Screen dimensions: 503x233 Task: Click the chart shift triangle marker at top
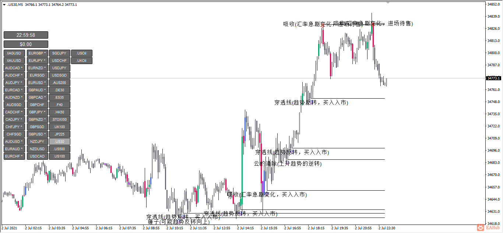click(x=388, y=2)
